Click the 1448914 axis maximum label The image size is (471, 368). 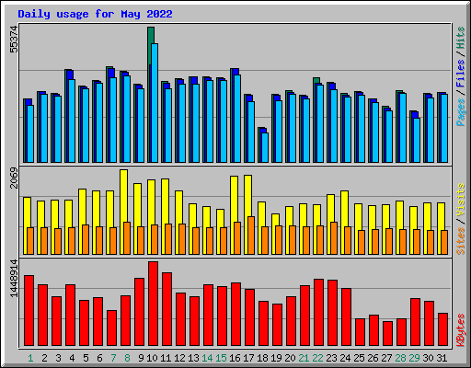pyautogui.click(x=14, y=279)
